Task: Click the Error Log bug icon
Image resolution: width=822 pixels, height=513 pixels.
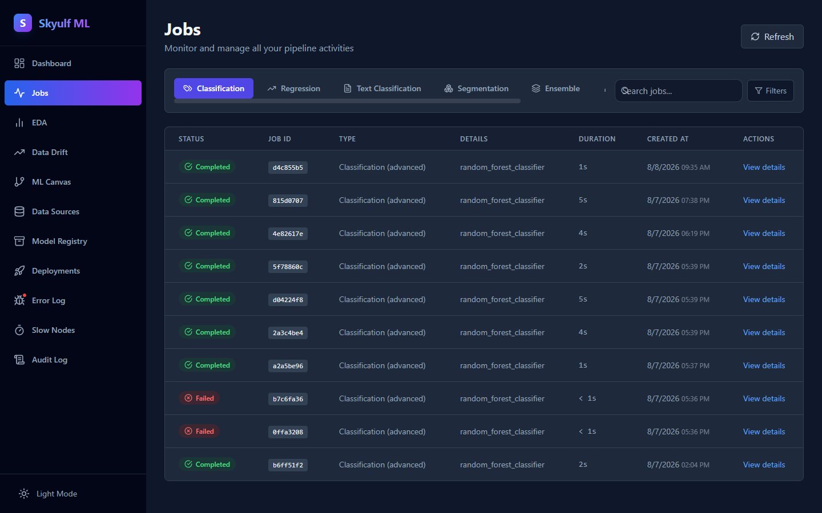Action: click(19, 300)
